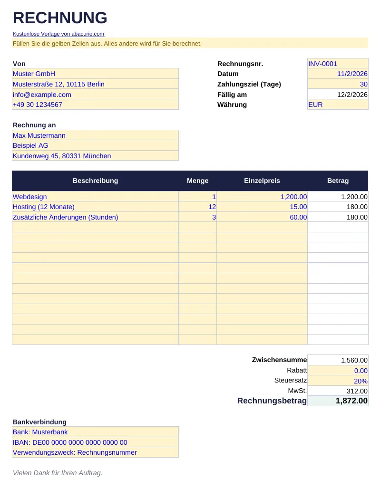380x488 pixels.
Task: Click the Vielen Dank für Ihren Auftrag note
Action: 58,473
